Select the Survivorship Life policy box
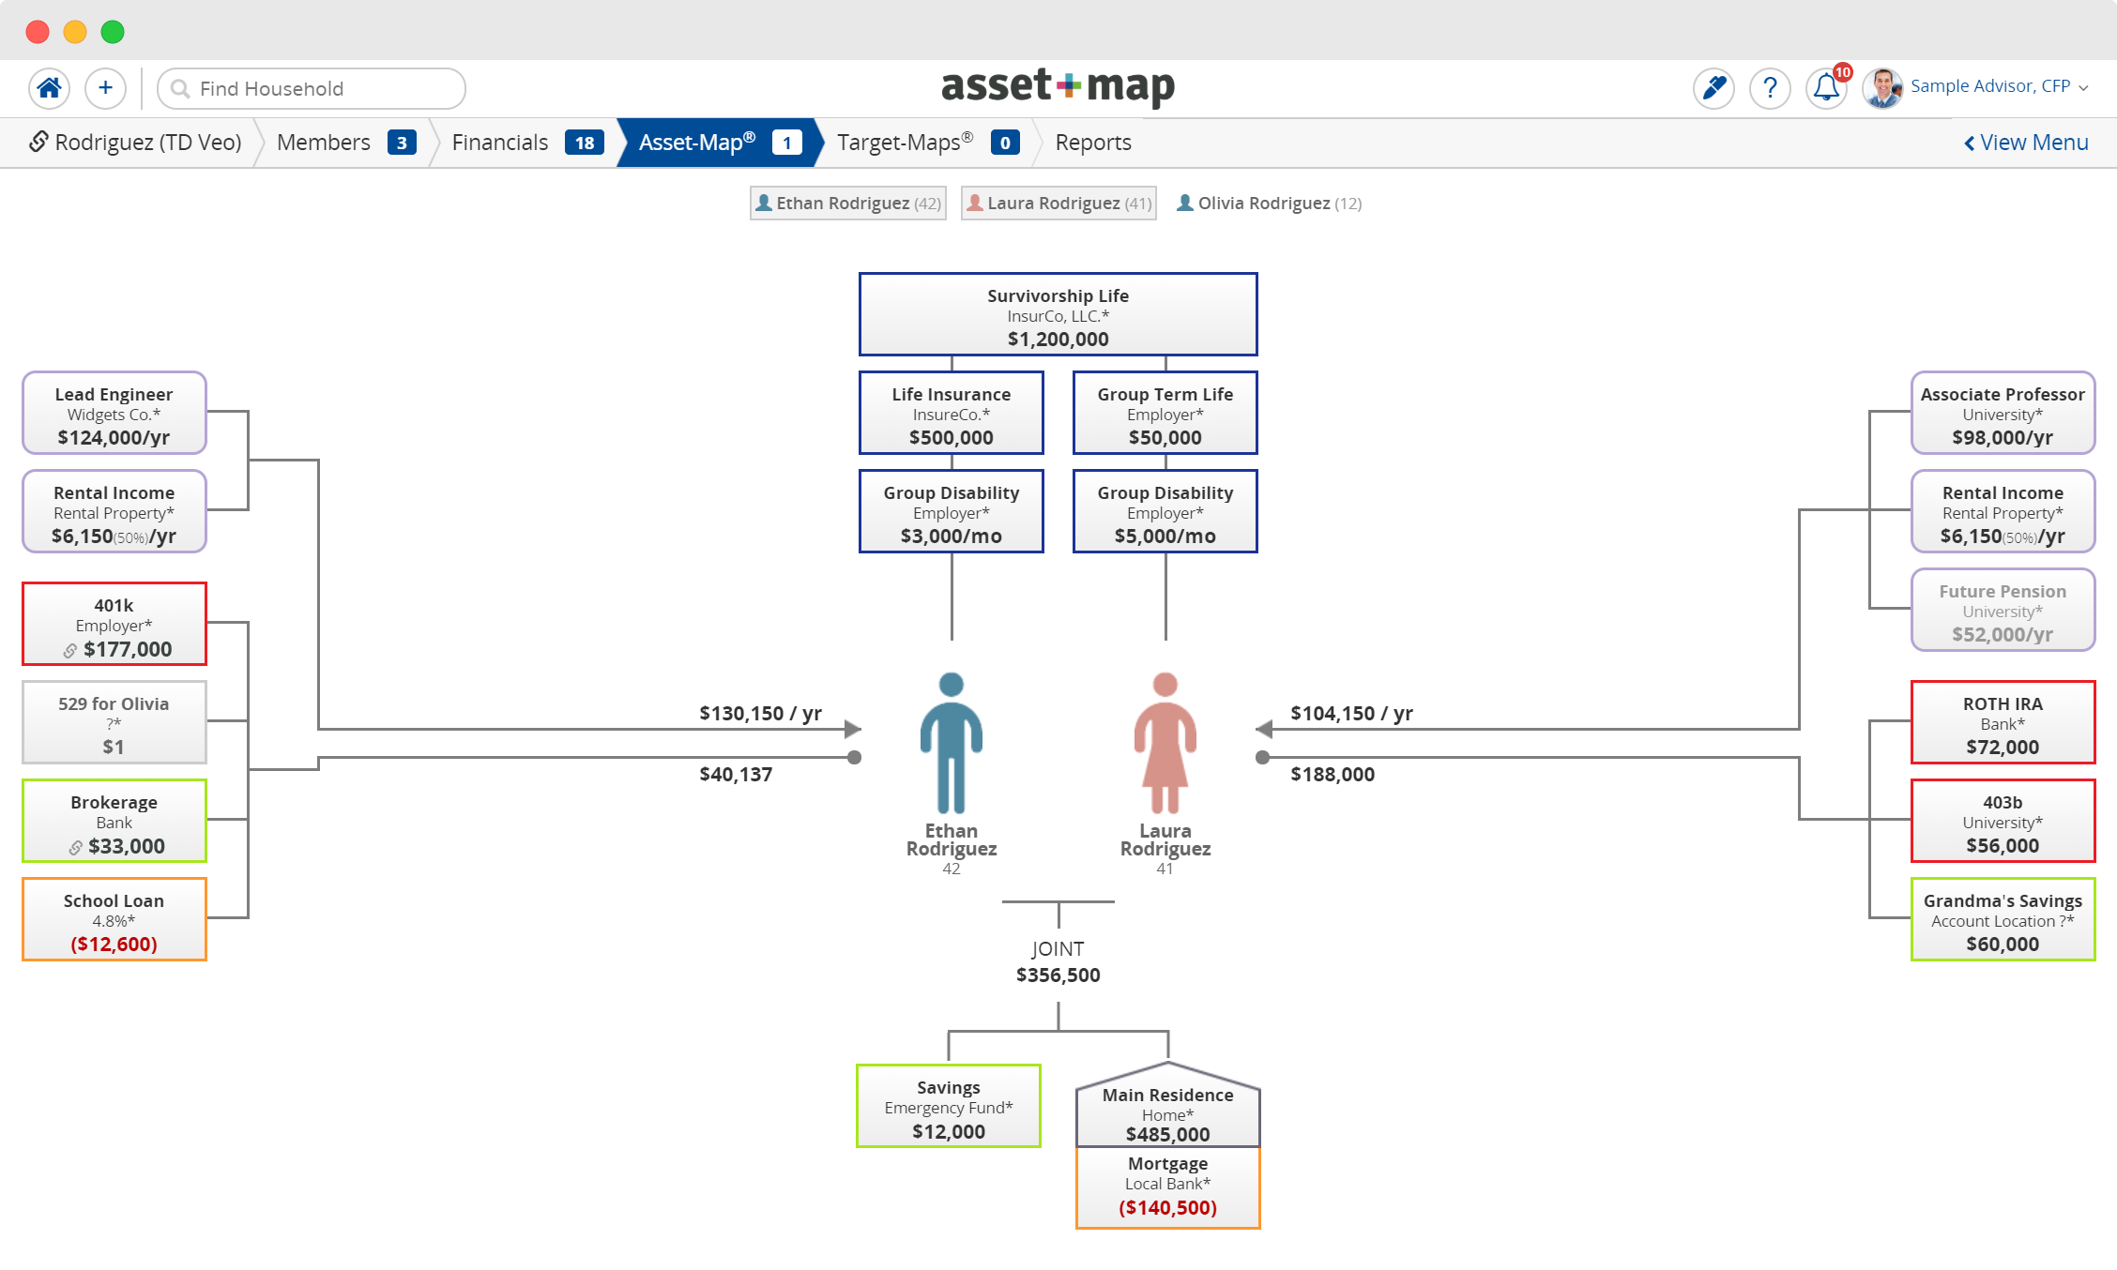 click(1058, 315)
